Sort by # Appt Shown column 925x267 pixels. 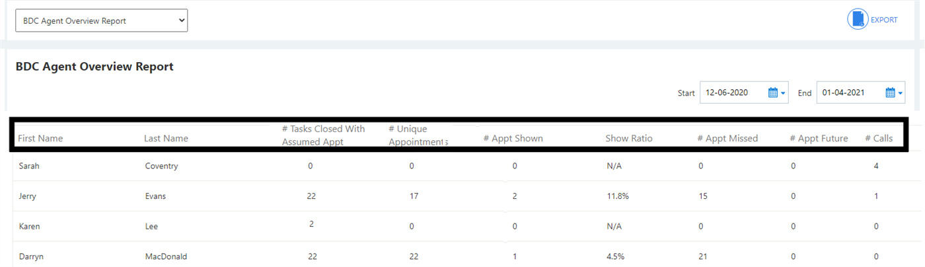513,139
